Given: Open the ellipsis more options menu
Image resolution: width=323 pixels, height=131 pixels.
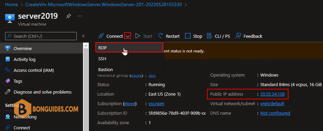Looking at the screenshot, I should 80,16.
